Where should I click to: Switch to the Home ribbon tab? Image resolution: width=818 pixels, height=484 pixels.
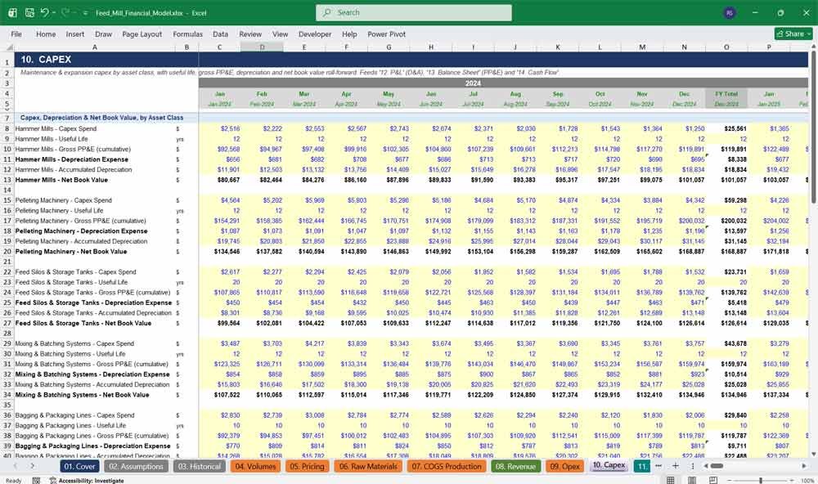point(46,34)
